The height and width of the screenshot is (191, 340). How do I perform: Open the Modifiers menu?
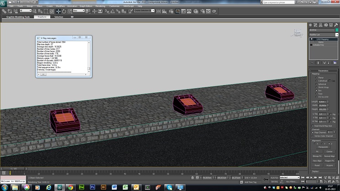click(x=60, y=6)
